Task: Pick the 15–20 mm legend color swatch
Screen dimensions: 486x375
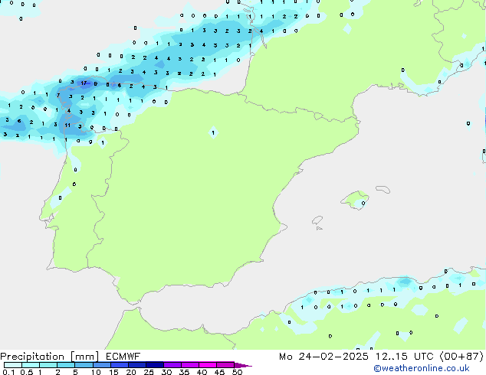Action: 119,365
